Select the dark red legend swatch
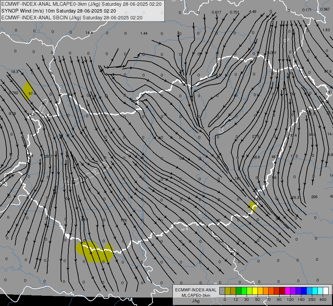The image size is (333, 306). click(282, 291)
